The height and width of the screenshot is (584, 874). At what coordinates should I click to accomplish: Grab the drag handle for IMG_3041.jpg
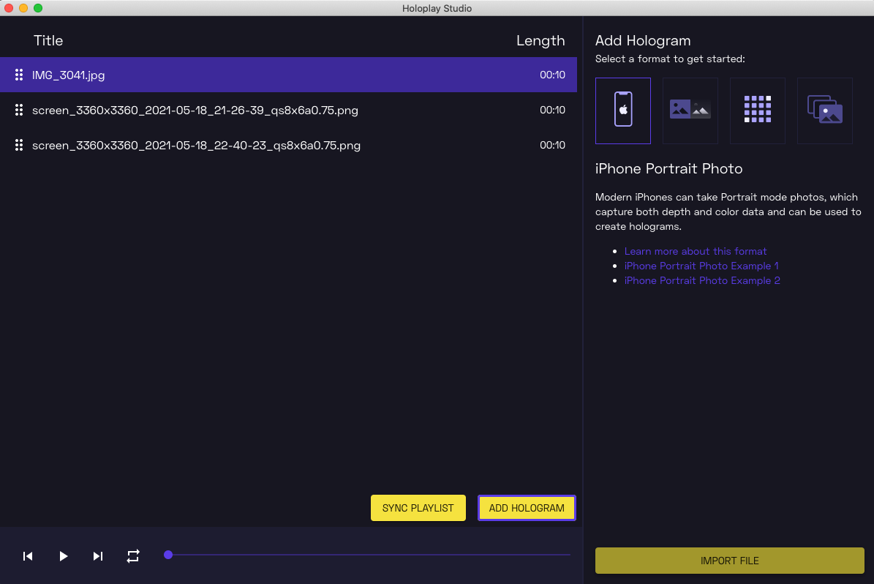click(19, 75)
